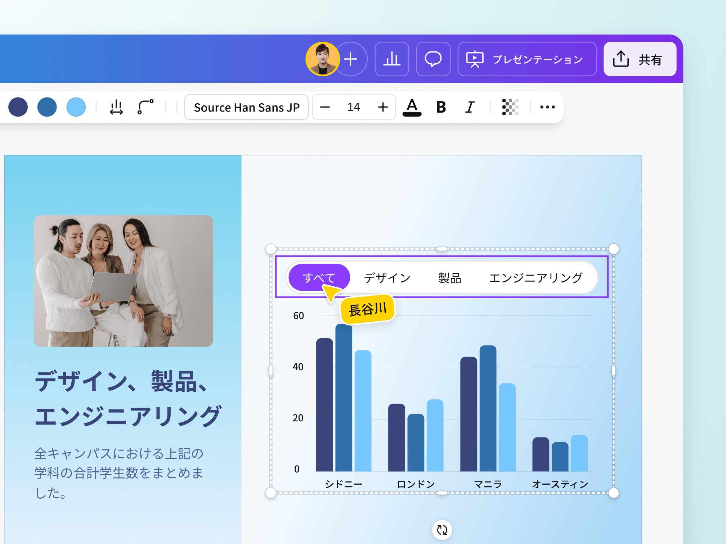Click the rotate sync icon below chart
This screenshot has height=544, width=726.
442,530
